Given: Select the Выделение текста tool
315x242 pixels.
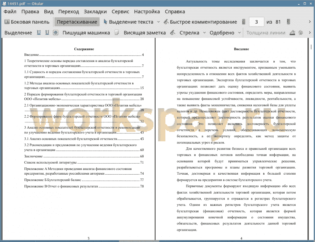Looking at the screenshot, I should (128, 22).
